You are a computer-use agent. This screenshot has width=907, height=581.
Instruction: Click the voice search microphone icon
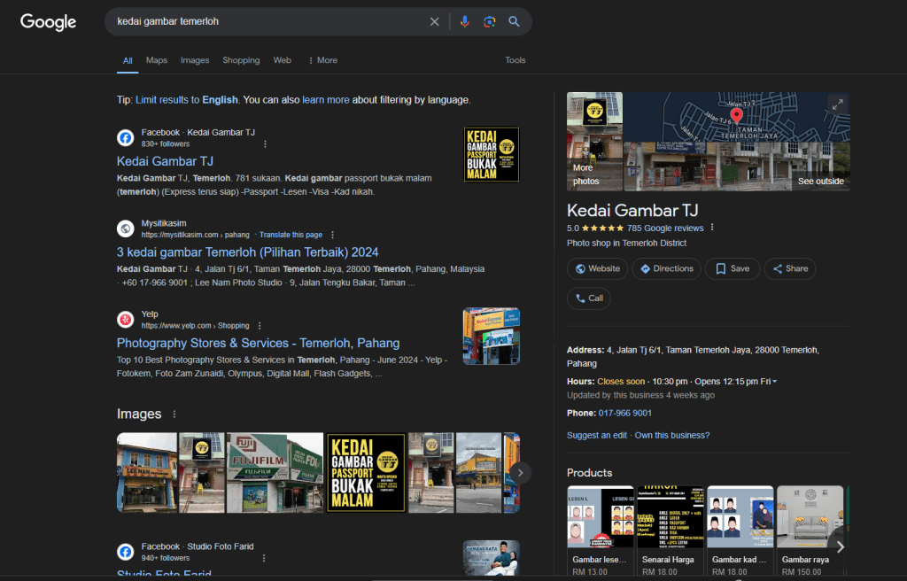[x=465, y=21]
